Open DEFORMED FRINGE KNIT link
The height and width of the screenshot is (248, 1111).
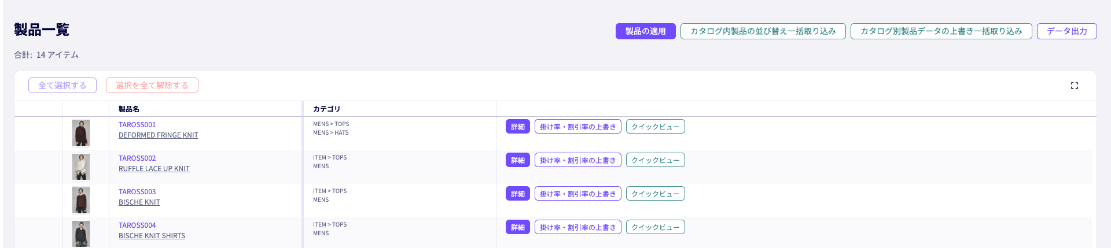coord(159,135)
